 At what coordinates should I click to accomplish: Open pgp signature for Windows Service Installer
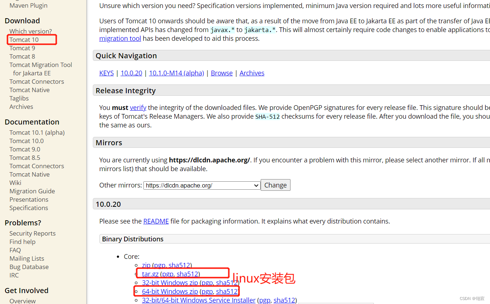click(265, 300)
